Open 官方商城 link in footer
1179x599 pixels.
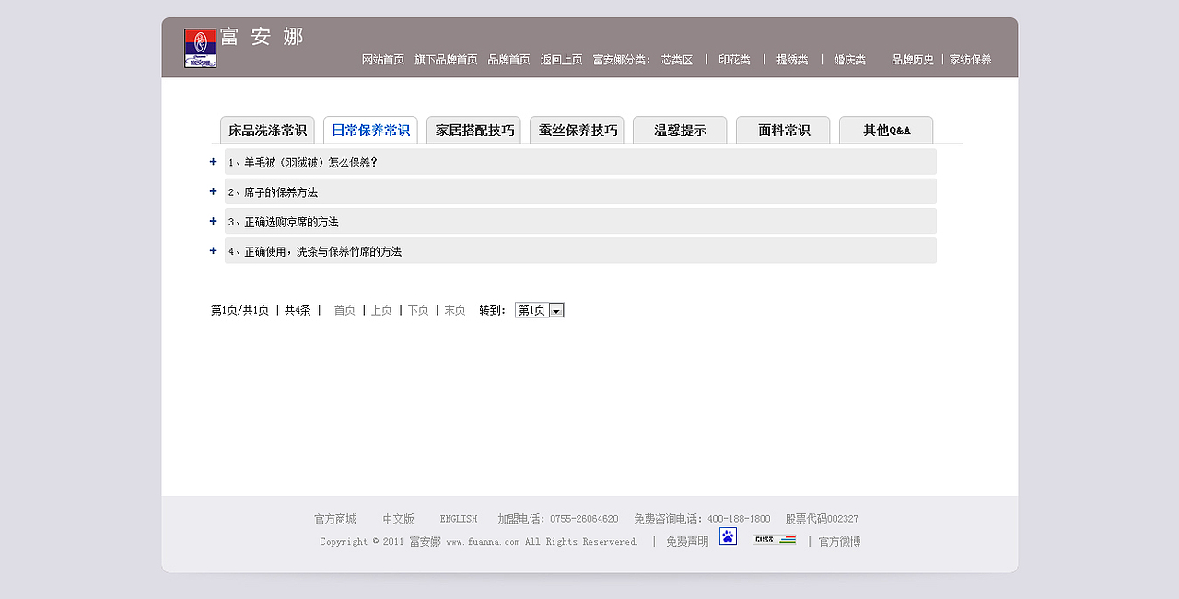(x=335, y=519)
